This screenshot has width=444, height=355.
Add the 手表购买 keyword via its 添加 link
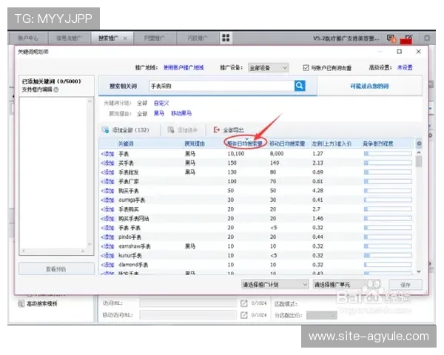tap(107, 209)
